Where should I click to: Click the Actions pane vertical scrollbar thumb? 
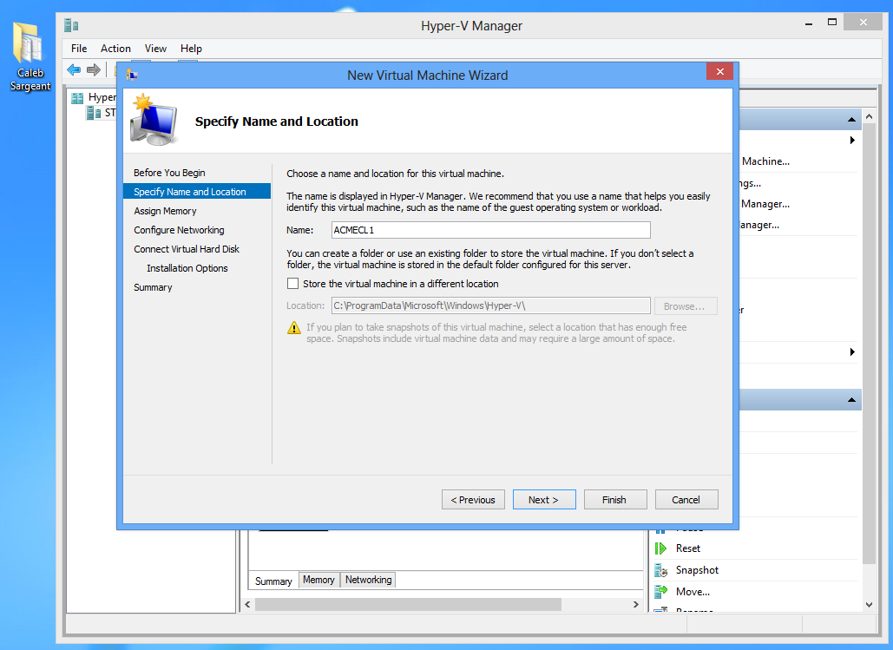pyautogui.click(x=869, y=345)
